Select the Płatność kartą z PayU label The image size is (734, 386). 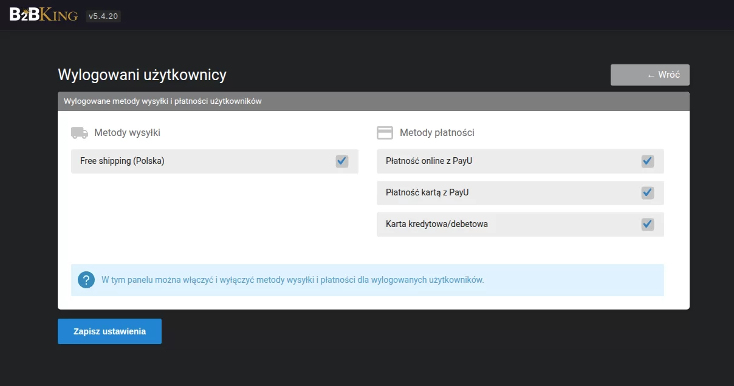427,193
